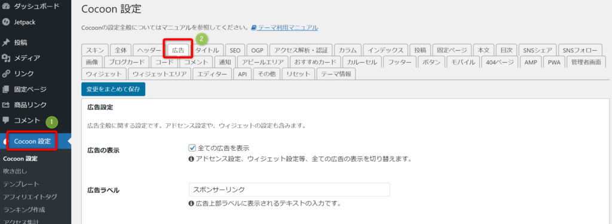Select the 通知 tab
The width and height of the screenshot is (612, 224).
[x=225, y=62]
